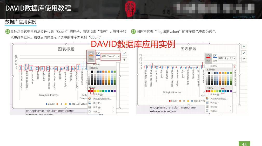
Task: Click the 填充 fill bucket in left chart
Action: pos(91,54)
